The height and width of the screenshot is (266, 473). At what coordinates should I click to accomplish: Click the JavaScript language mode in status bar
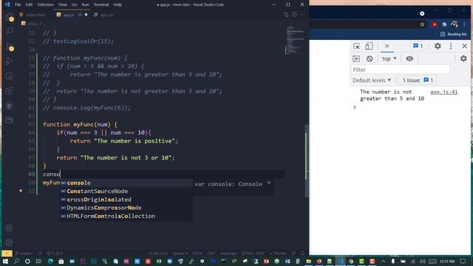[228, 253]
